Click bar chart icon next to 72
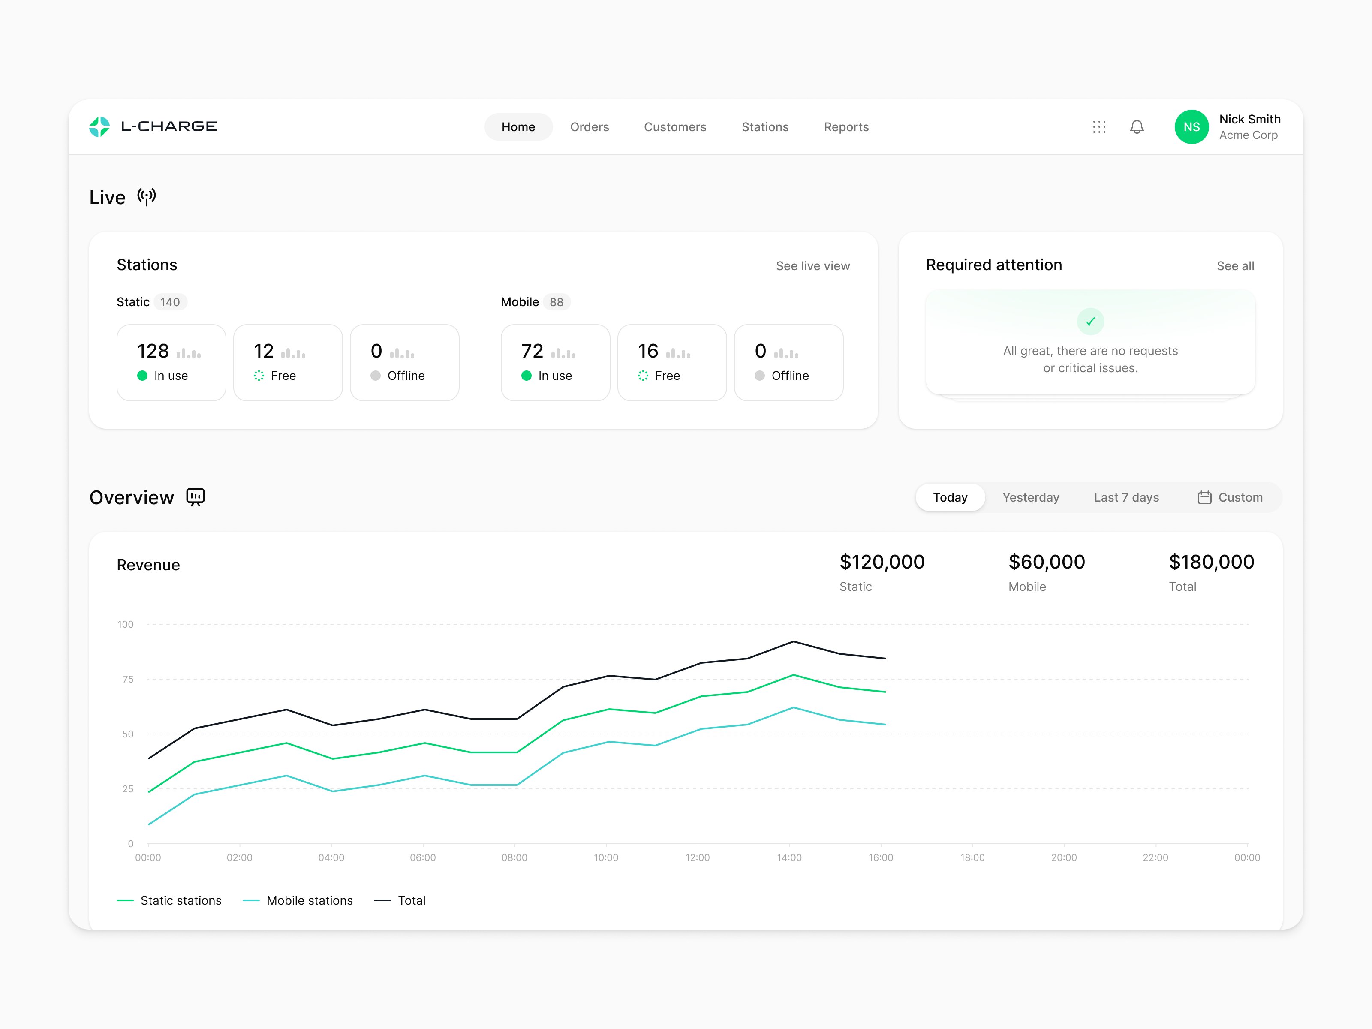The height and width of the screenshot is (1029, 1372). tap(563, 353)
